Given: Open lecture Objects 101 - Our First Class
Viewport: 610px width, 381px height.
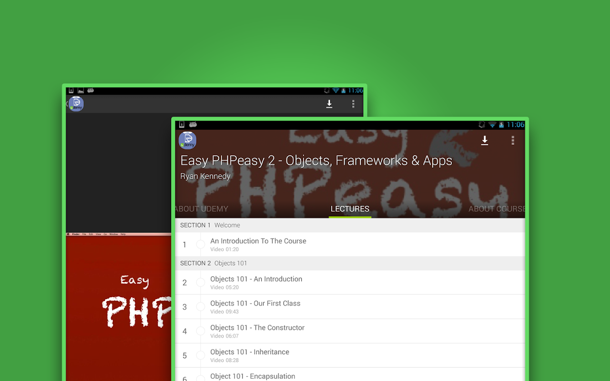Looking at the screenshot, I should click(x=350, y=307).
